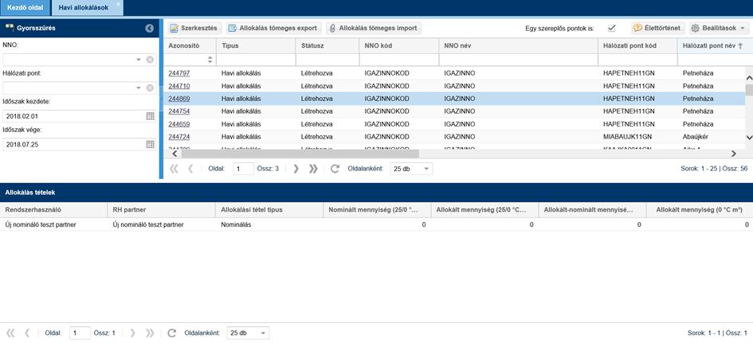Go to next page in upper grid
This screenshot has height=343, width=753.
tap(296, 169)
